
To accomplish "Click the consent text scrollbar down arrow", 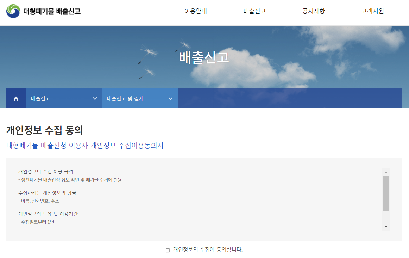I will pos(386,227).
